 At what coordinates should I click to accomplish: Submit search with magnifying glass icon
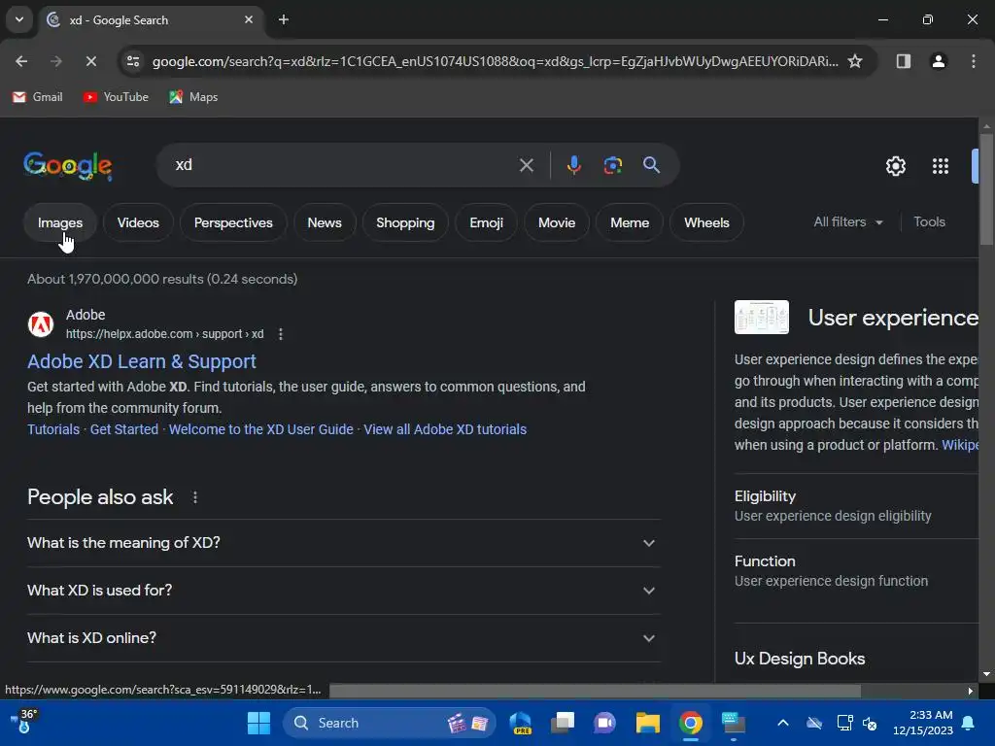point(651,165)
